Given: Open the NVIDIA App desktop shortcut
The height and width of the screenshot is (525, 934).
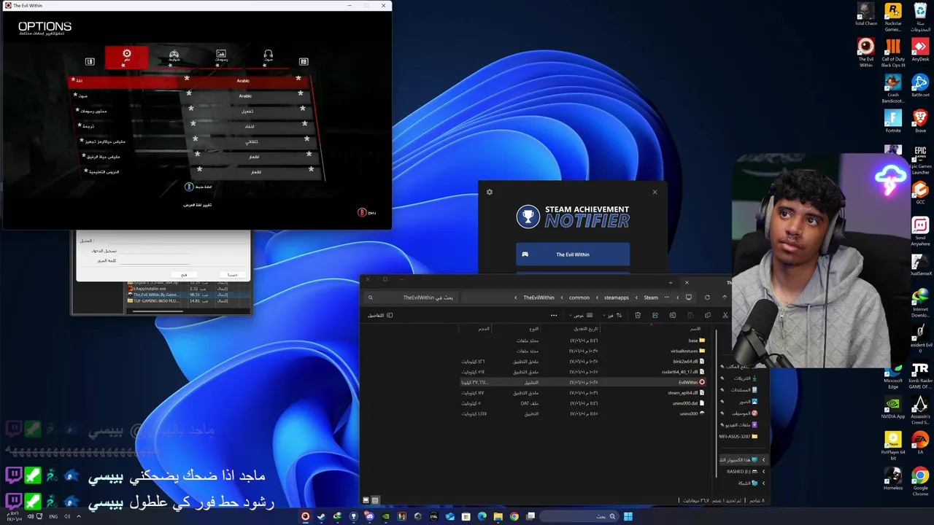Looking at the screenshot, I should point(893,408).
